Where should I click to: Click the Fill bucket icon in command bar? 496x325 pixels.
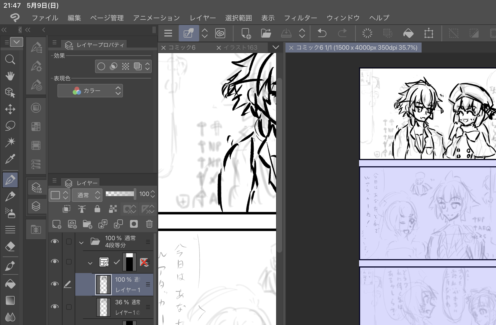(408, 33)
